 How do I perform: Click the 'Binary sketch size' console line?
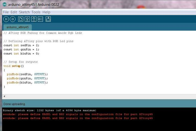(50, 110)
